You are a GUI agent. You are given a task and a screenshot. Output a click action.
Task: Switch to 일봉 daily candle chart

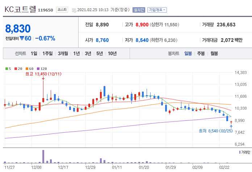188,53
